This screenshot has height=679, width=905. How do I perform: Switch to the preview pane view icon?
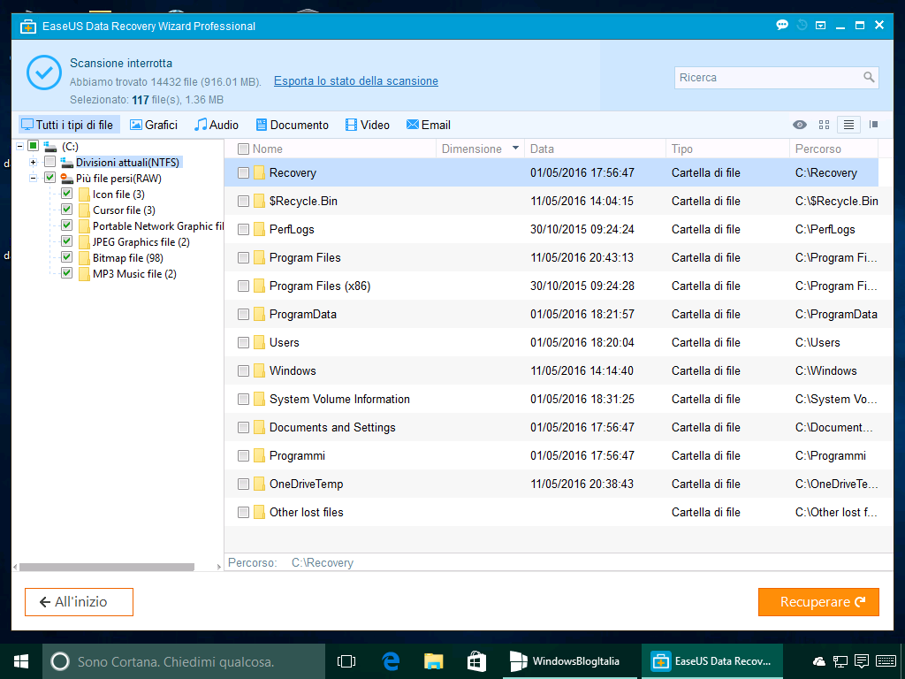coord(874,125)
